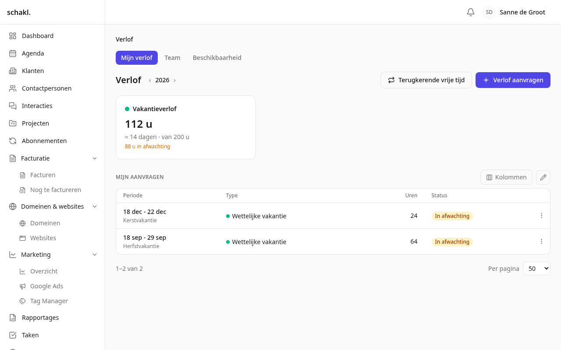This screenshot has height=350, width=561.
Task: Click the Contactpersonen people icon
Action: point(13,88)
